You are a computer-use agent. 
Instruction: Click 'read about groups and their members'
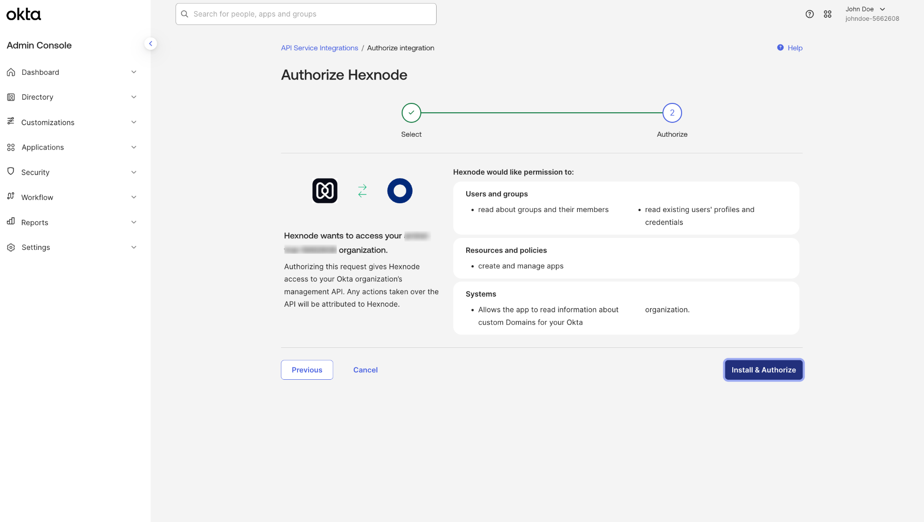point(543,210)
